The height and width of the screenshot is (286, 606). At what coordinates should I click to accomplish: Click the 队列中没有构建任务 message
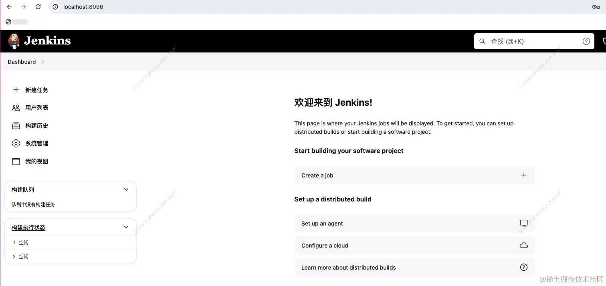[x=33, y=204]
